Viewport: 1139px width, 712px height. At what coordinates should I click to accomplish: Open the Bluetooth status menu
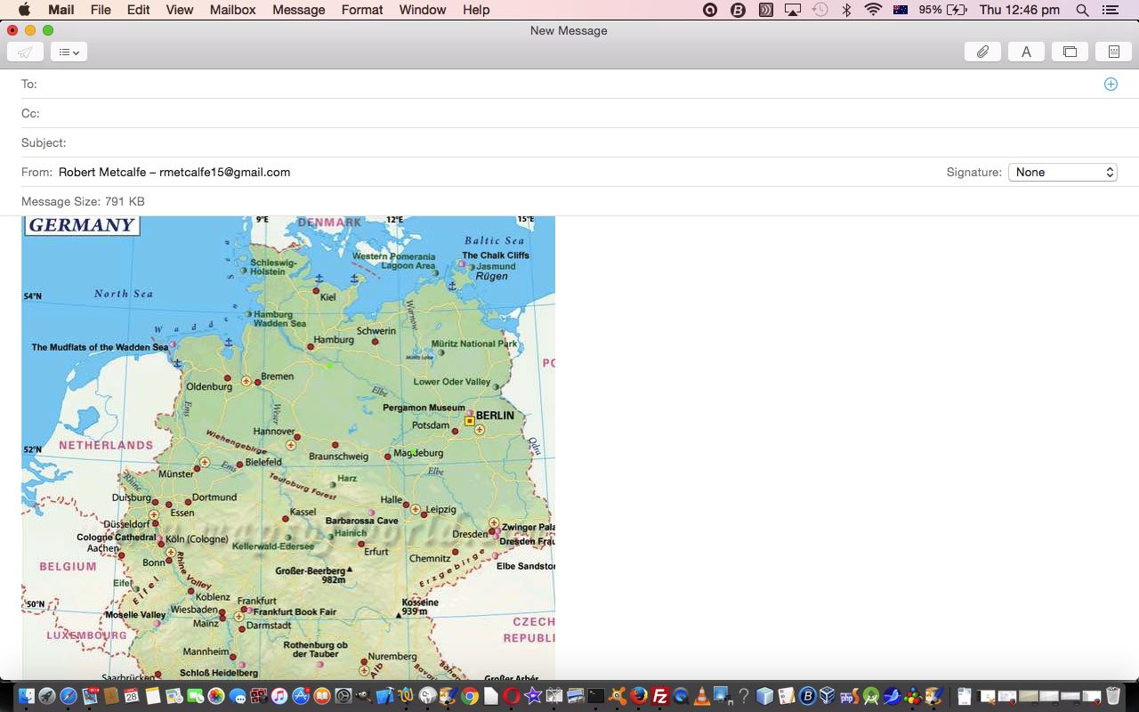click(847, 10)
